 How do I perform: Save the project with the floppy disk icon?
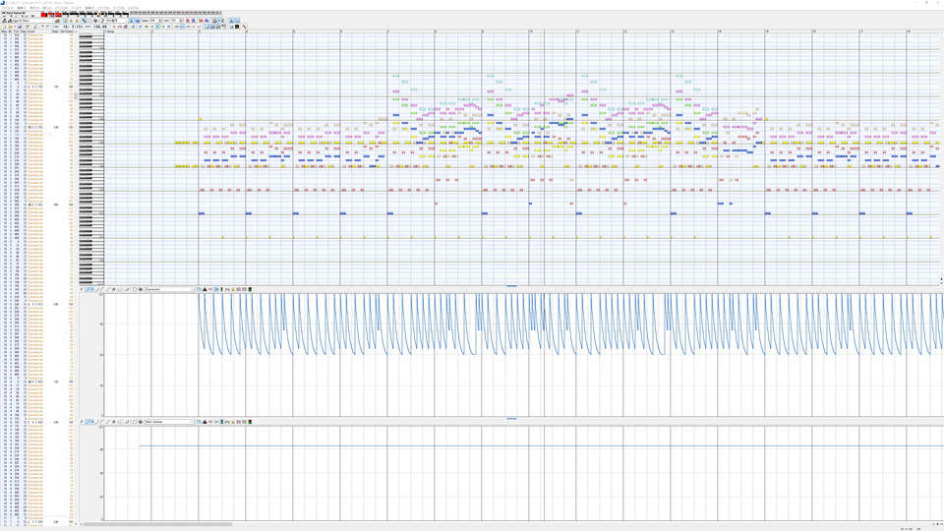pos(20,27)
